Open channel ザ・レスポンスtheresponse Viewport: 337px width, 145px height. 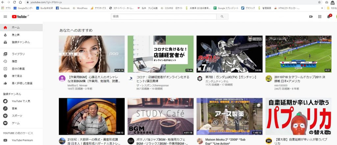coord(153,85)
